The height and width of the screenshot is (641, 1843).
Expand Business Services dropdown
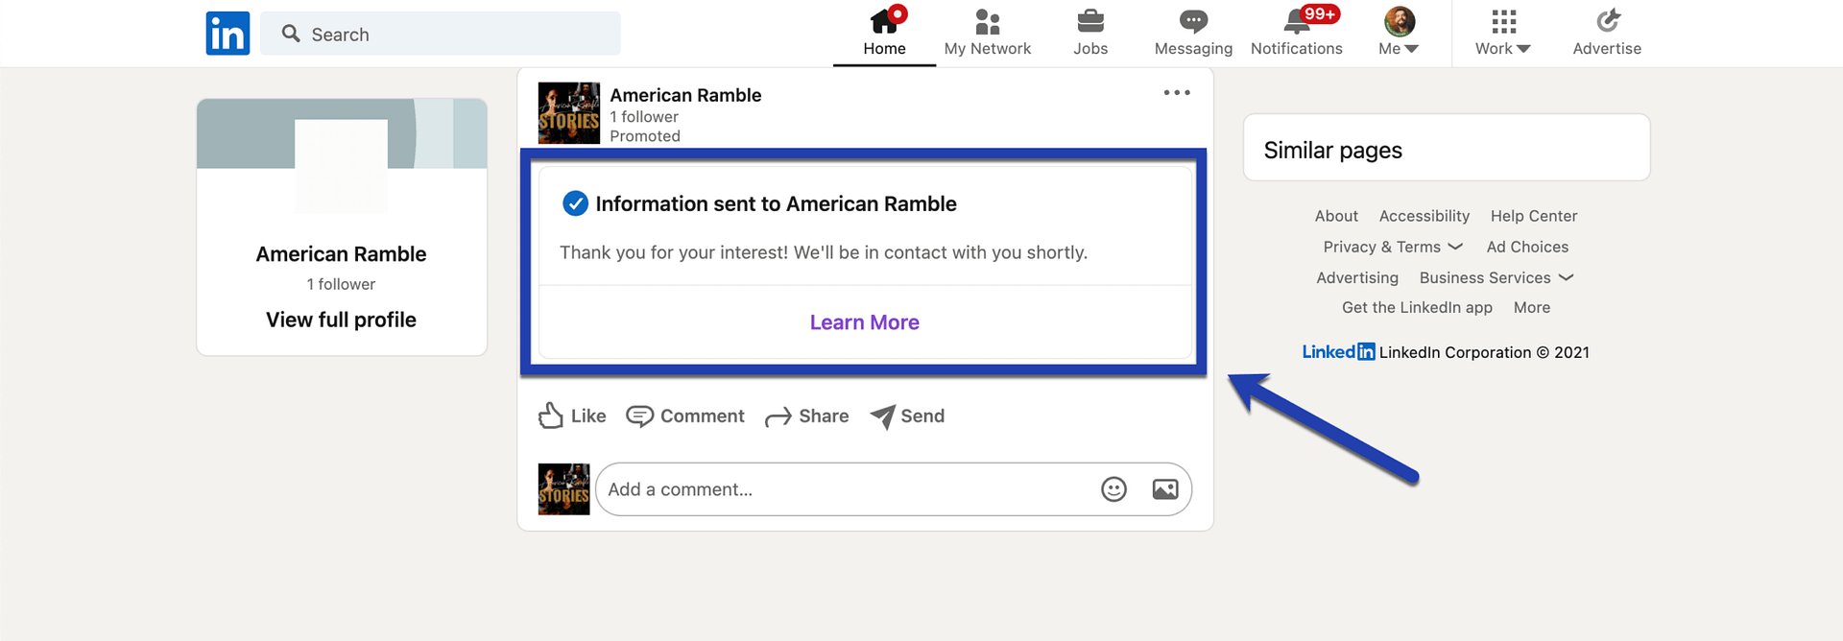coord(1496,277)
